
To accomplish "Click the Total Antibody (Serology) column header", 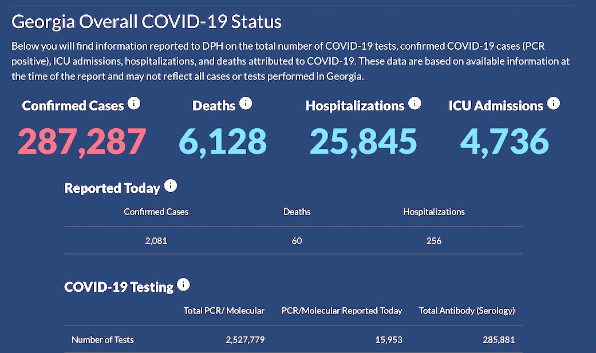I will [x=467, y=311].
